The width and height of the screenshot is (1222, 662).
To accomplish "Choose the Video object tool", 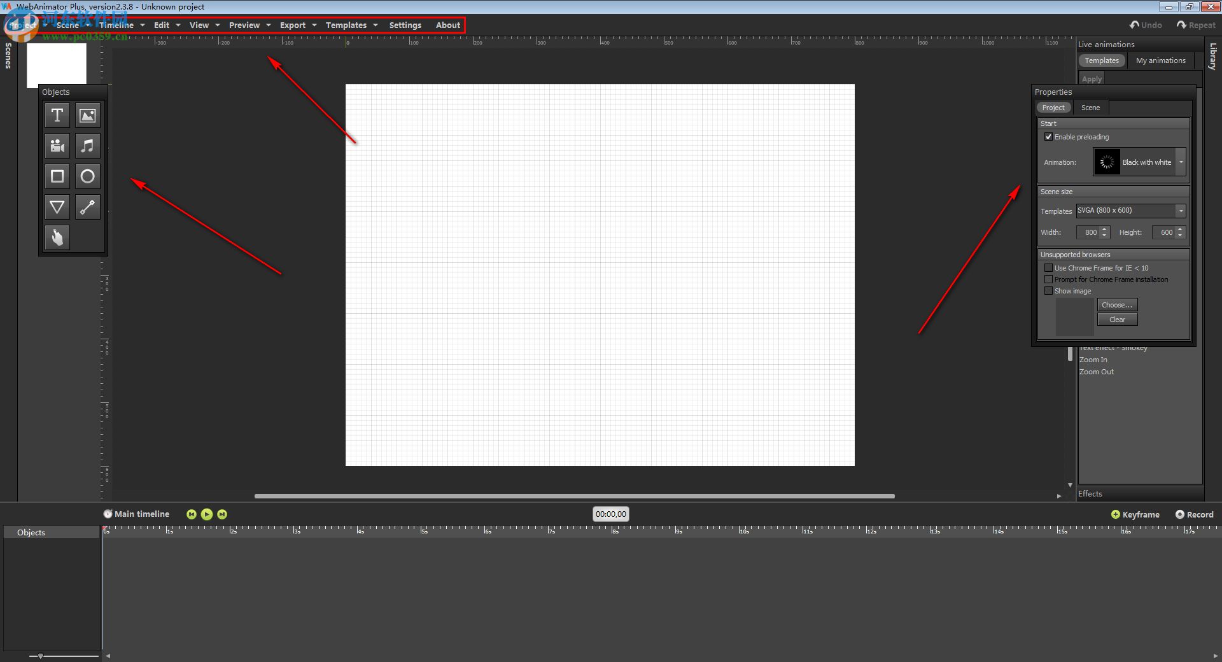I will pyautogui.click(x=57, y=146).
